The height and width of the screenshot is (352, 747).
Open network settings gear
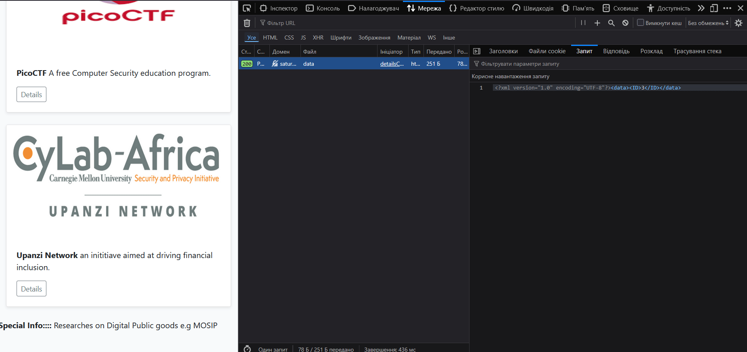pyautogui.click(x=739, y=23)
